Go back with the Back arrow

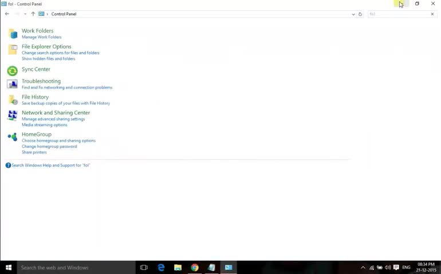pos(7,14)
